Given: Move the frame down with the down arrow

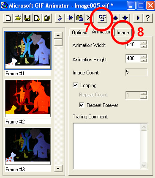Looking at the screenshot, I should (125, 18).
